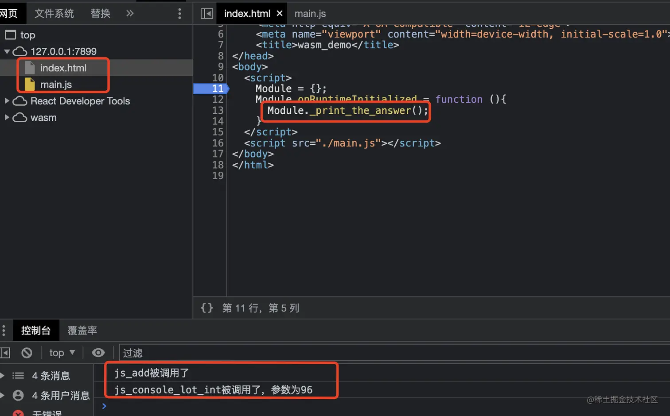Image resolution: width=670 pixels, height=416 pixels.
Task: Toggle breakpoint on line 13 gutter
Action: 218,110
